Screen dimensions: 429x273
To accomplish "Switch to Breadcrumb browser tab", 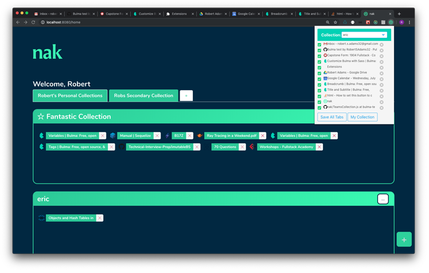I will 279,14.
